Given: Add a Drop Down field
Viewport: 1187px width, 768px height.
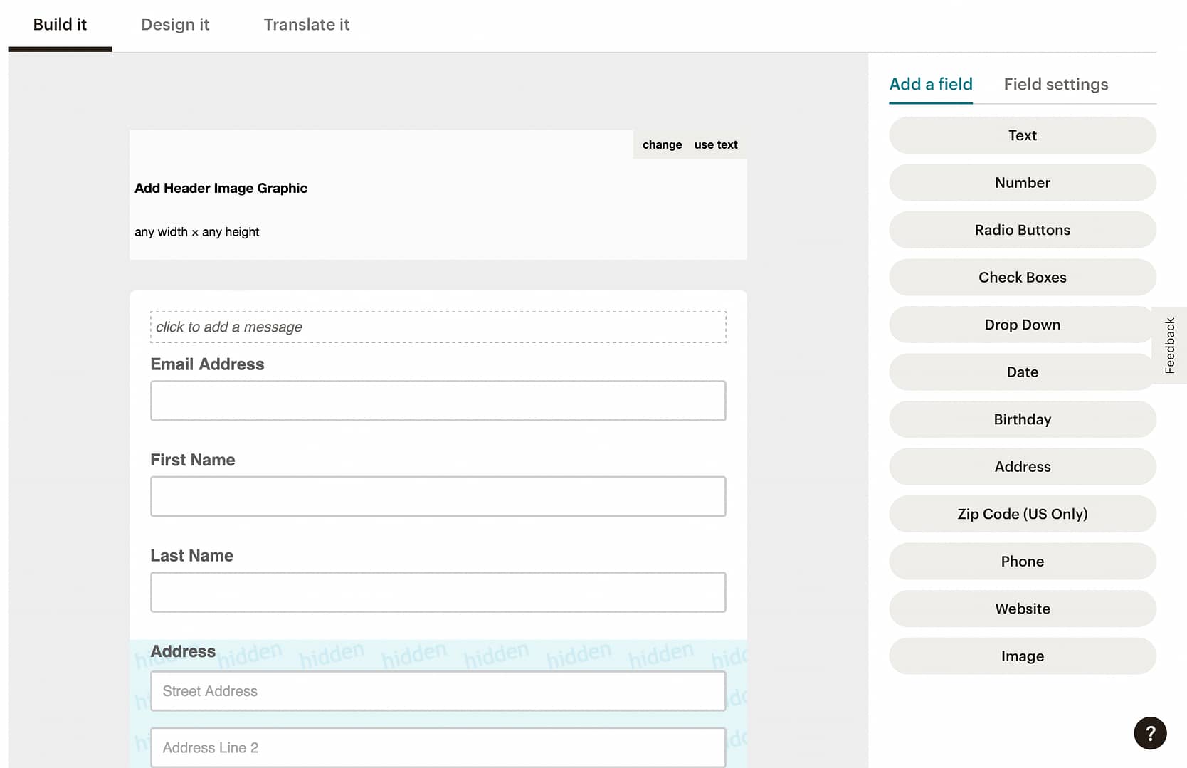Looking at the screenshot, I should click(x=1023, y=325).
